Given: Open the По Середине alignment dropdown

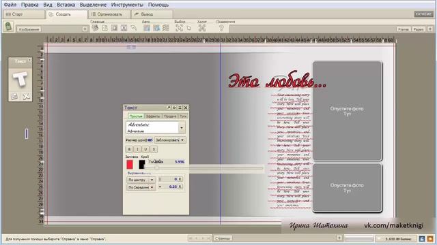Looking at the screenshot, I should [x=141, y=187].
